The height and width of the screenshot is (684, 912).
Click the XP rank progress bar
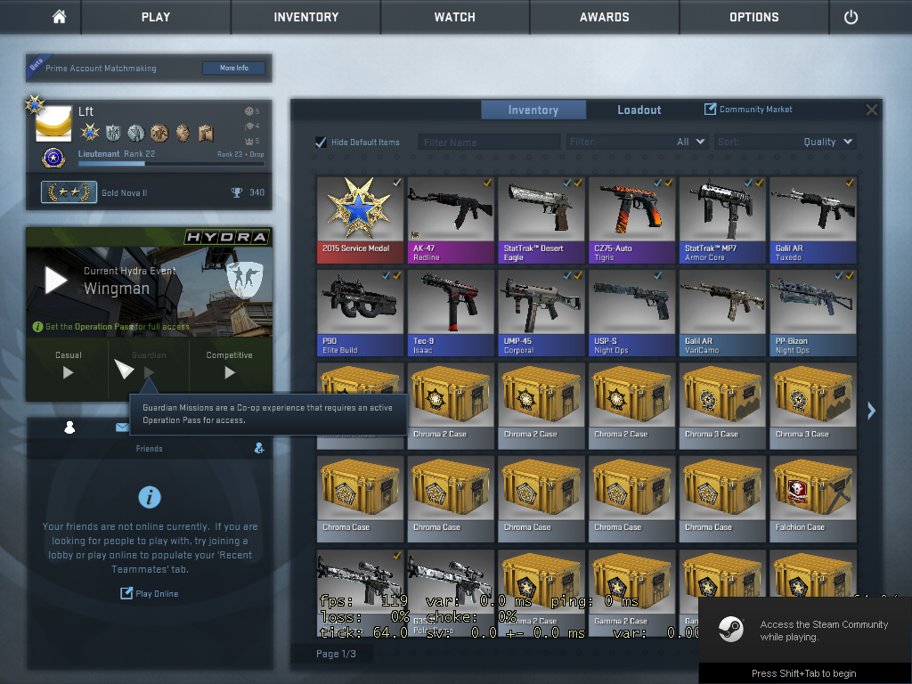171,164
